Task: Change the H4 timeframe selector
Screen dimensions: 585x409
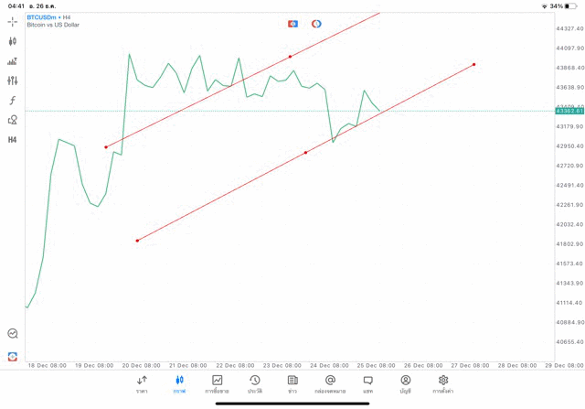Action: (13, 140)
